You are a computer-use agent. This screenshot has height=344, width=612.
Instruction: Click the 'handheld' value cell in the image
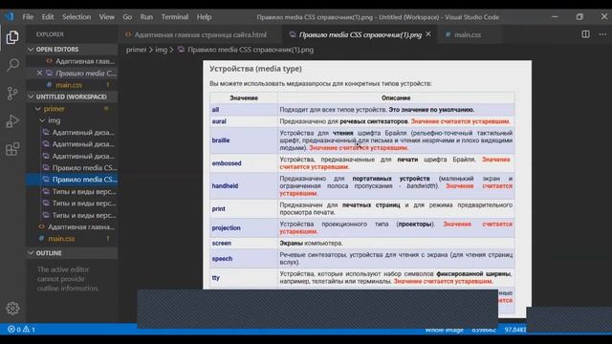[x=244, y=186]
